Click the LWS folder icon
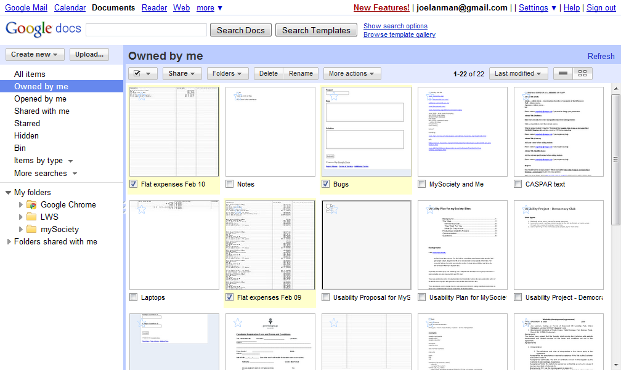 pyautogui.click(x=31, y=217)
